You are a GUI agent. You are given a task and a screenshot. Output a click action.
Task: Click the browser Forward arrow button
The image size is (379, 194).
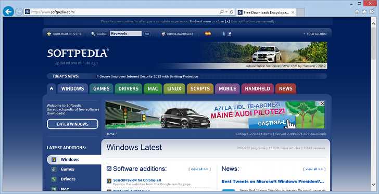pyautogui.click(x=19, y=12)
